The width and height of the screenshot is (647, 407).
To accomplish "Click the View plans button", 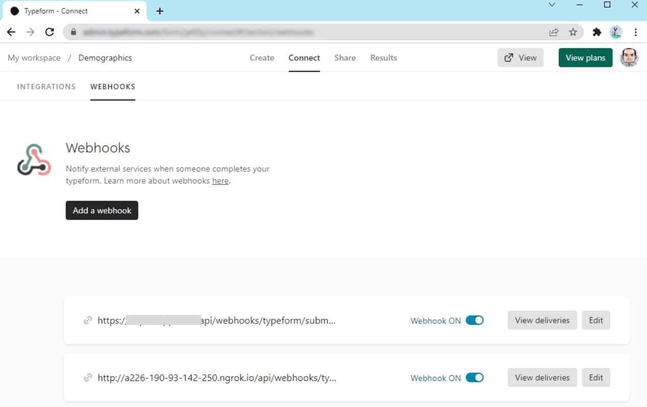I will (x=585, y=58).
